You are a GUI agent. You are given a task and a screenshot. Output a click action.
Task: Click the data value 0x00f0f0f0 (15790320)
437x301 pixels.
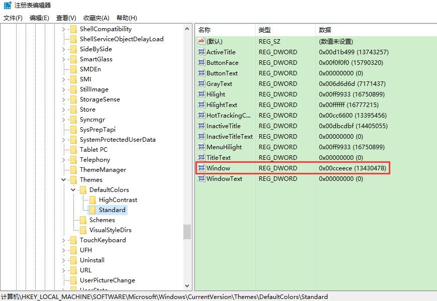(351, 63)
